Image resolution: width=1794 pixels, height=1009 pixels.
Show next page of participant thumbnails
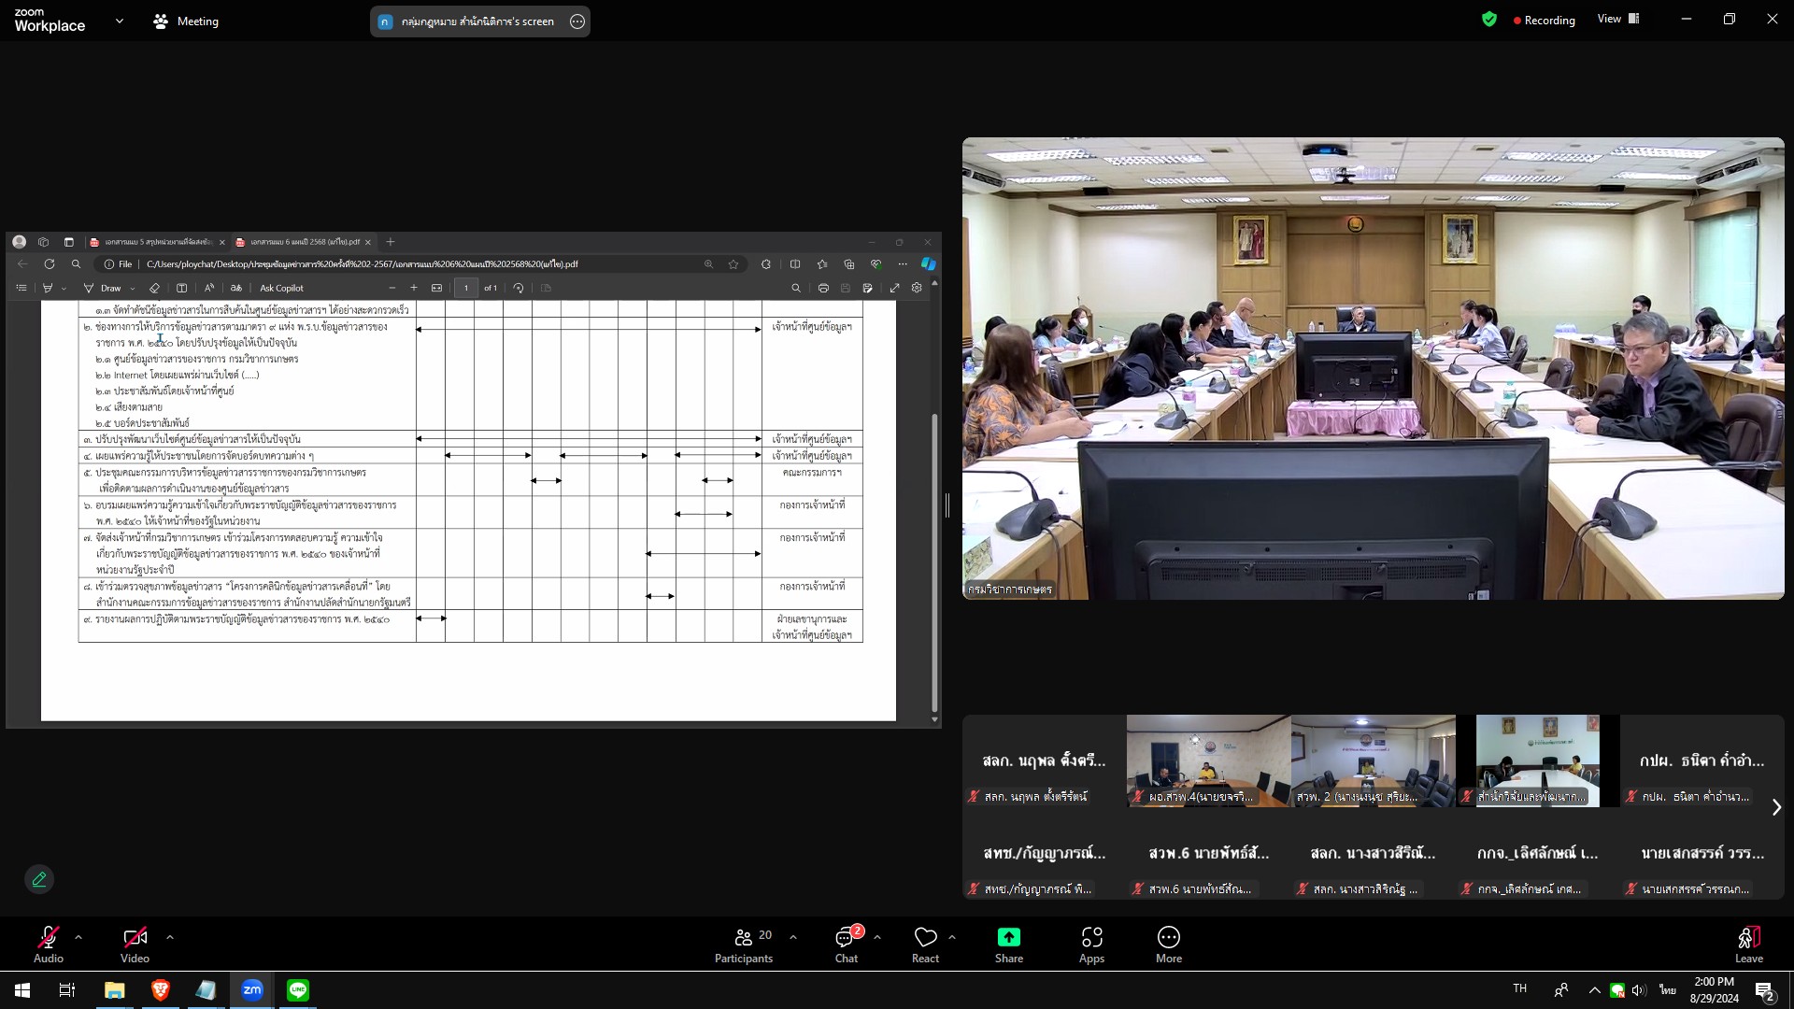pyautogui.click(x=1776, y=807)
